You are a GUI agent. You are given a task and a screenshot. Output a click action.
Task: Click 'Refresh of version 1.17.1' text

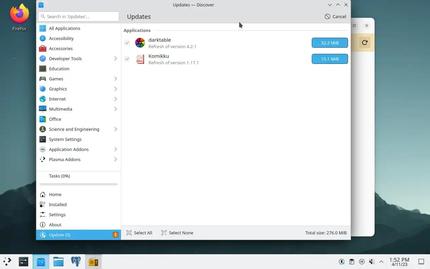tap(174, 63)
